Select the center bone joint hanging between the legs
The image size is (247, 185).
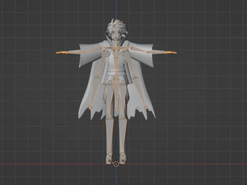(x=116, y=109)
